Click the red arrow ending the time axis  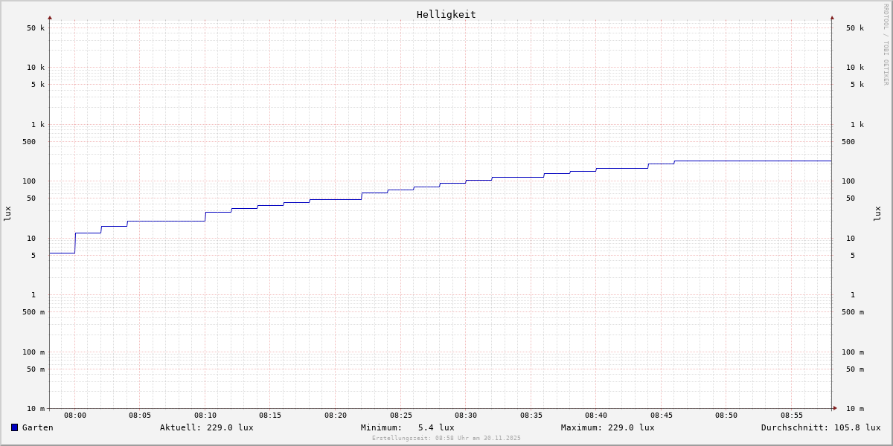tap(835, 408)
